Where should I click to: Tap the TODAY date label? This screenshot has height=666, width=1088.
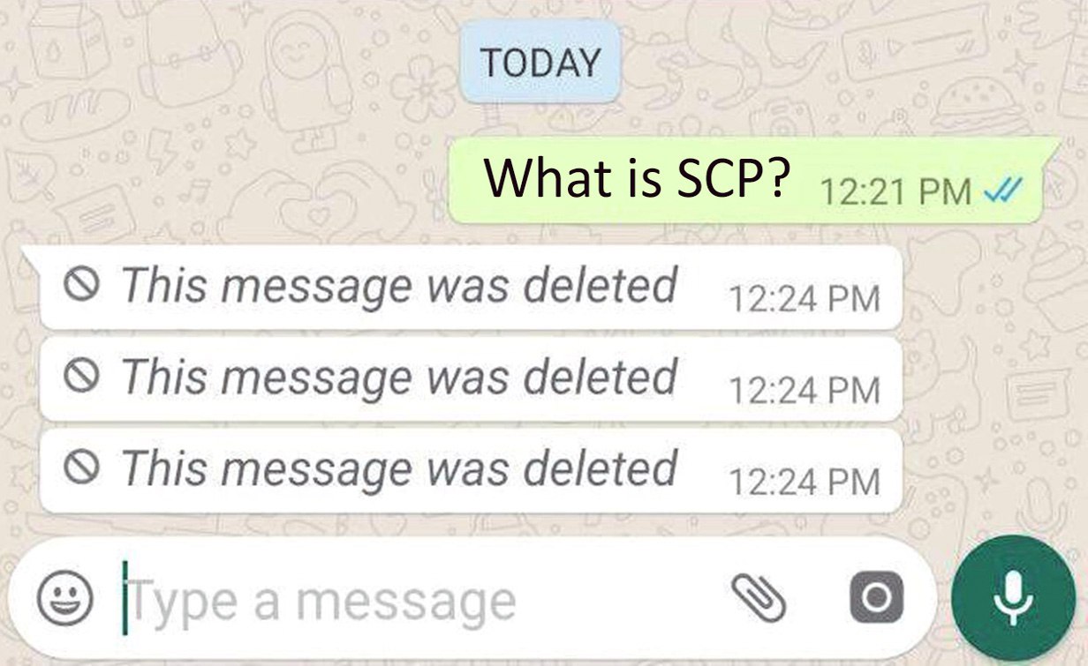tap(539, 62)
